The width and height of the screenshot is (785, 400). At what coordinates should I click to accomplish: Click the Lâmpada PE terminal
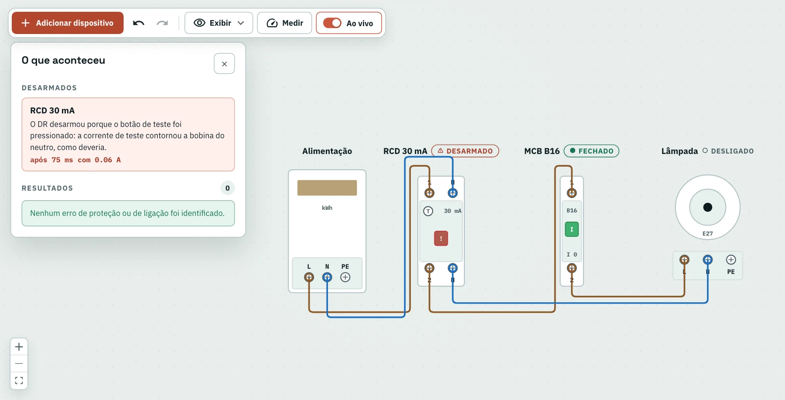pos(731,260)
